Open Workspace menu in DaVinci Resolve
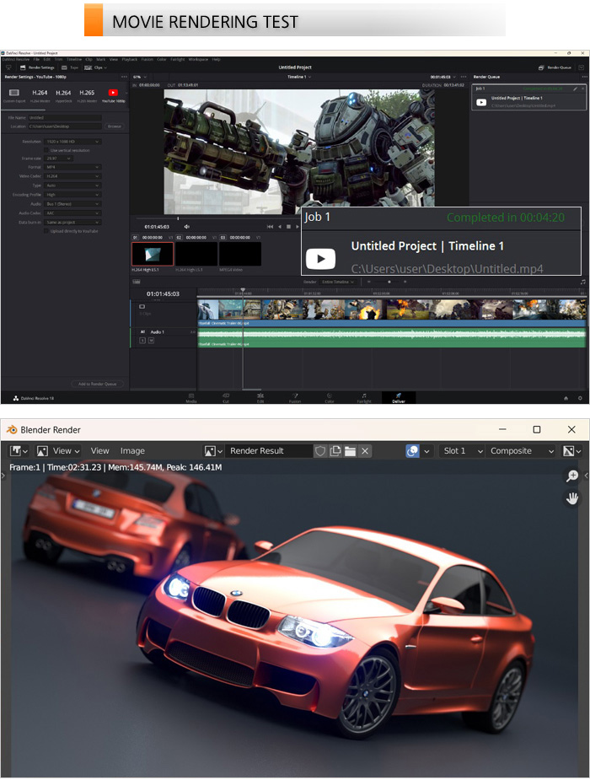 click(198, 59)
